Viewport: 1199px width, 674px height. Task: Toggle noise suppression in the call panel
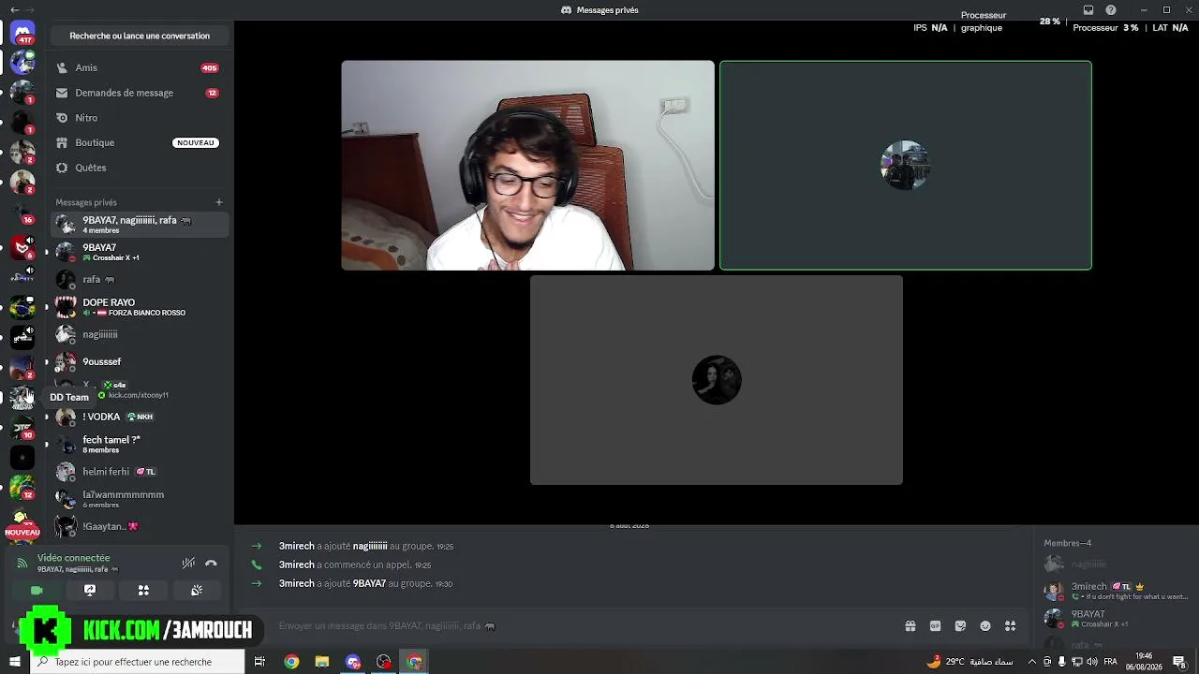point(188,563)
